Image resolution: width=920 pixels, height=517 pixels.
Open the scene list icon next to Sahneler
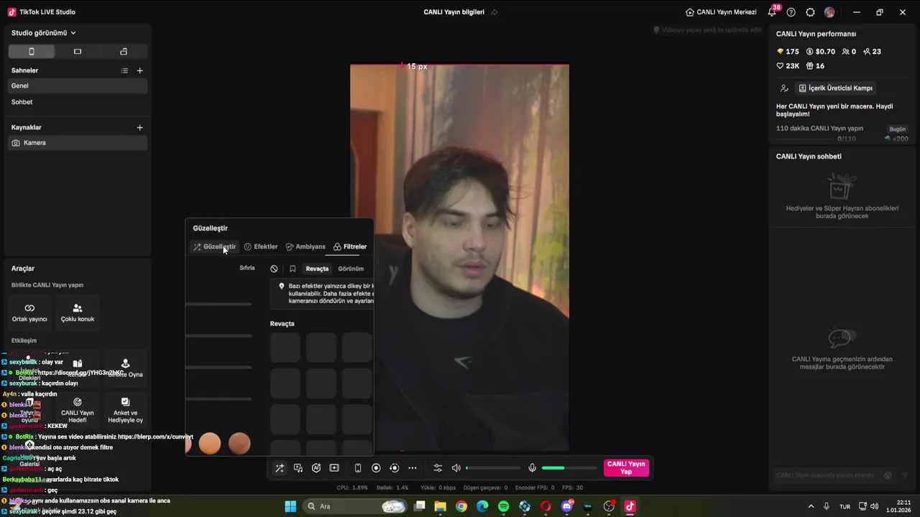[x=124, y=70]
